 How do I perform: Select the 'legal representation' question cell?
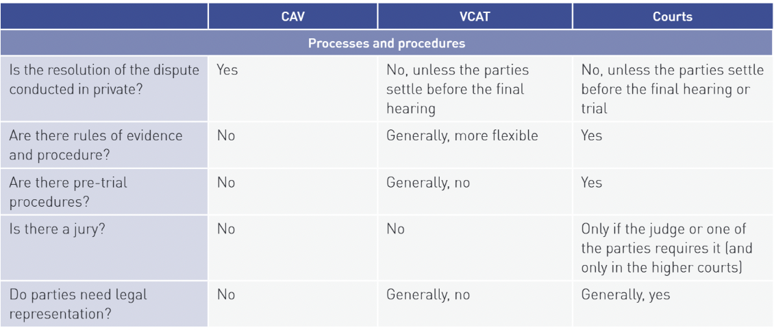[78, 304]
